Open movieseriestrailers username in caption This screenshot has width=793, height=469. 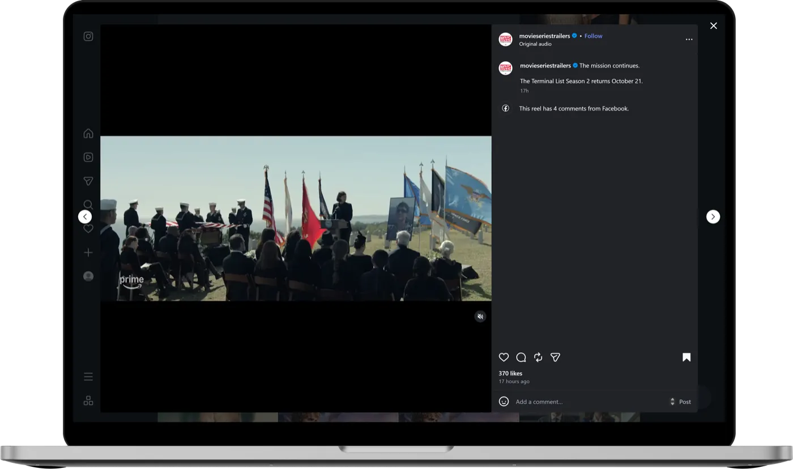coord(545,66)
